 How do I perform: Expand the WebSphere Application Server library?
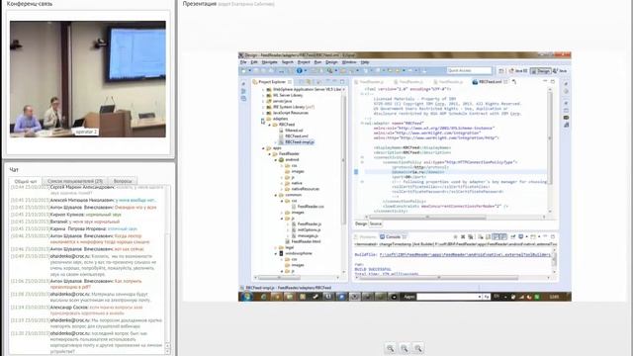(264, 90)
